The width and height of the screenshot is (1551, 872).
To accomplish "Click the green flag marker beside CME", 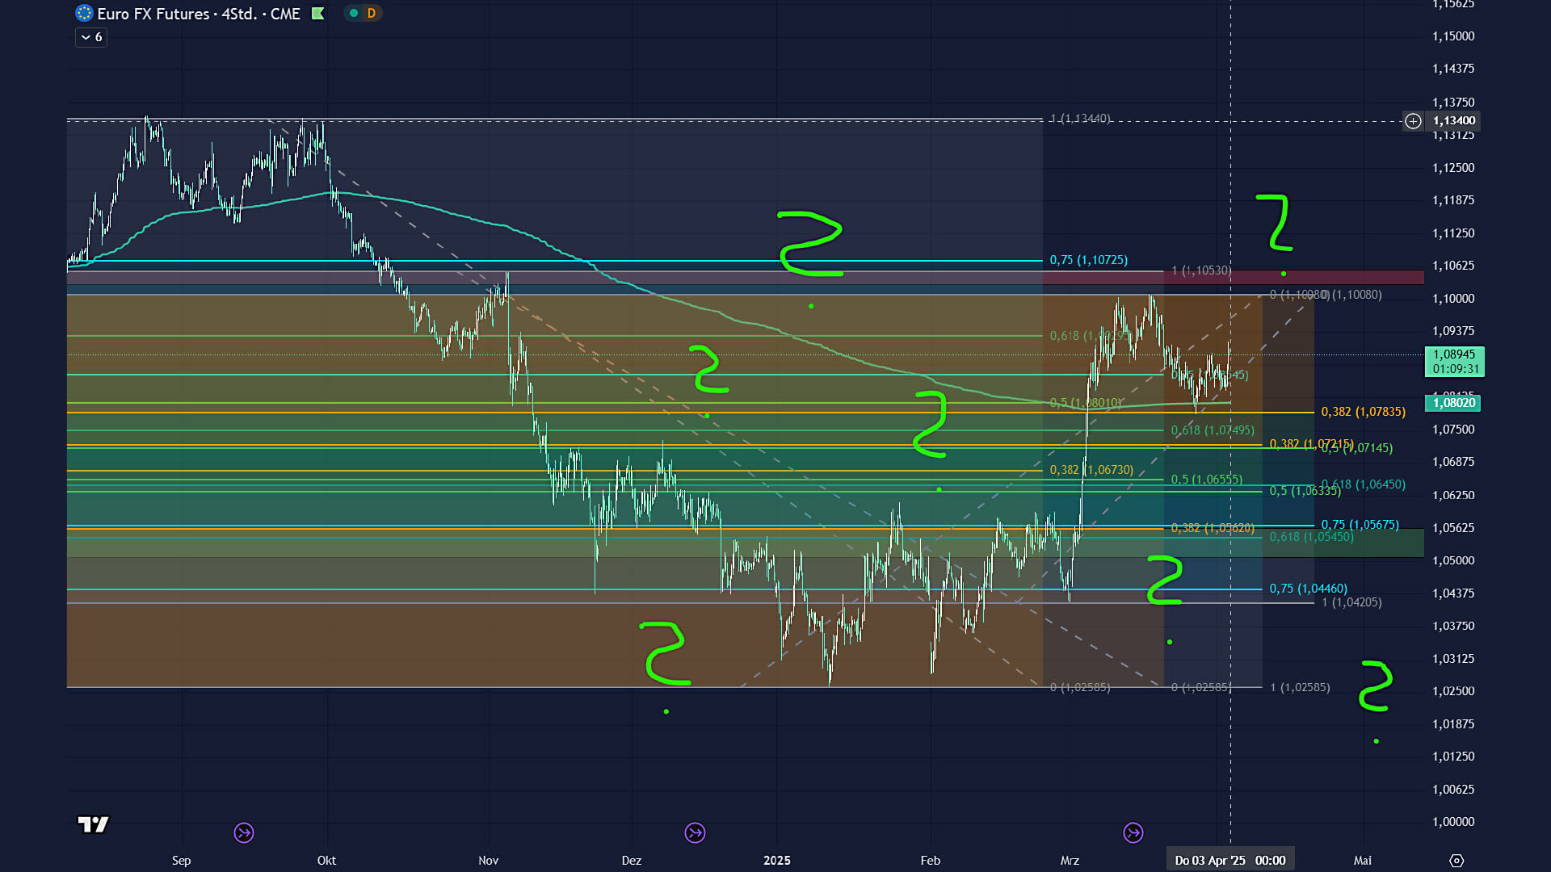I will (317, 13).
